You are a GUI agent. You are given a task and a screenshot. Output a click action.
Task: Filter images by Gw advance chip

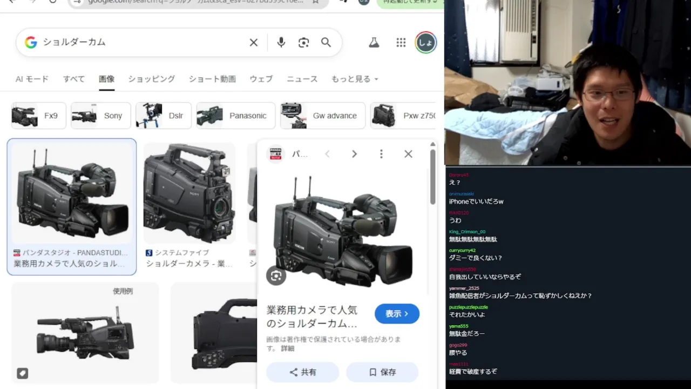(x=323, y=116)
